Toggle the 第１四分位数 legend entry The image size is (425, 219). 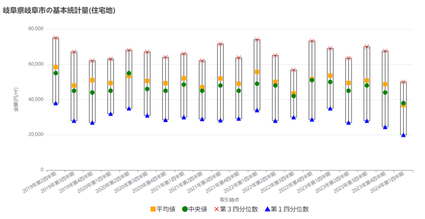pos(287,209)
